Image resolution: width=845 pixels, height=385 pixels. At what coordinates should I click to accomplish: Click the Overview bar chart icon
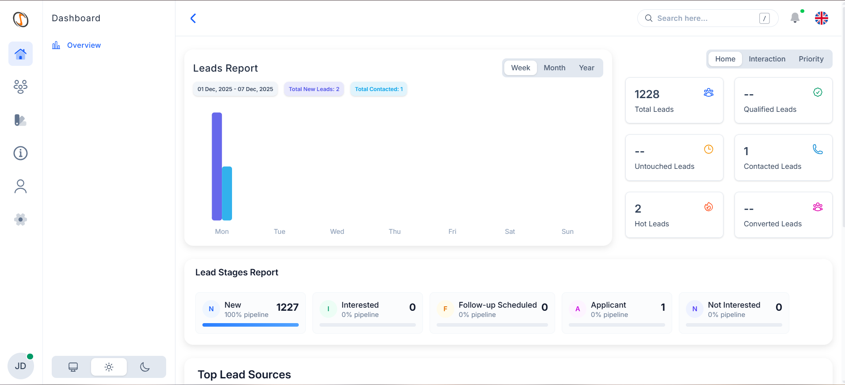[56, 45]
